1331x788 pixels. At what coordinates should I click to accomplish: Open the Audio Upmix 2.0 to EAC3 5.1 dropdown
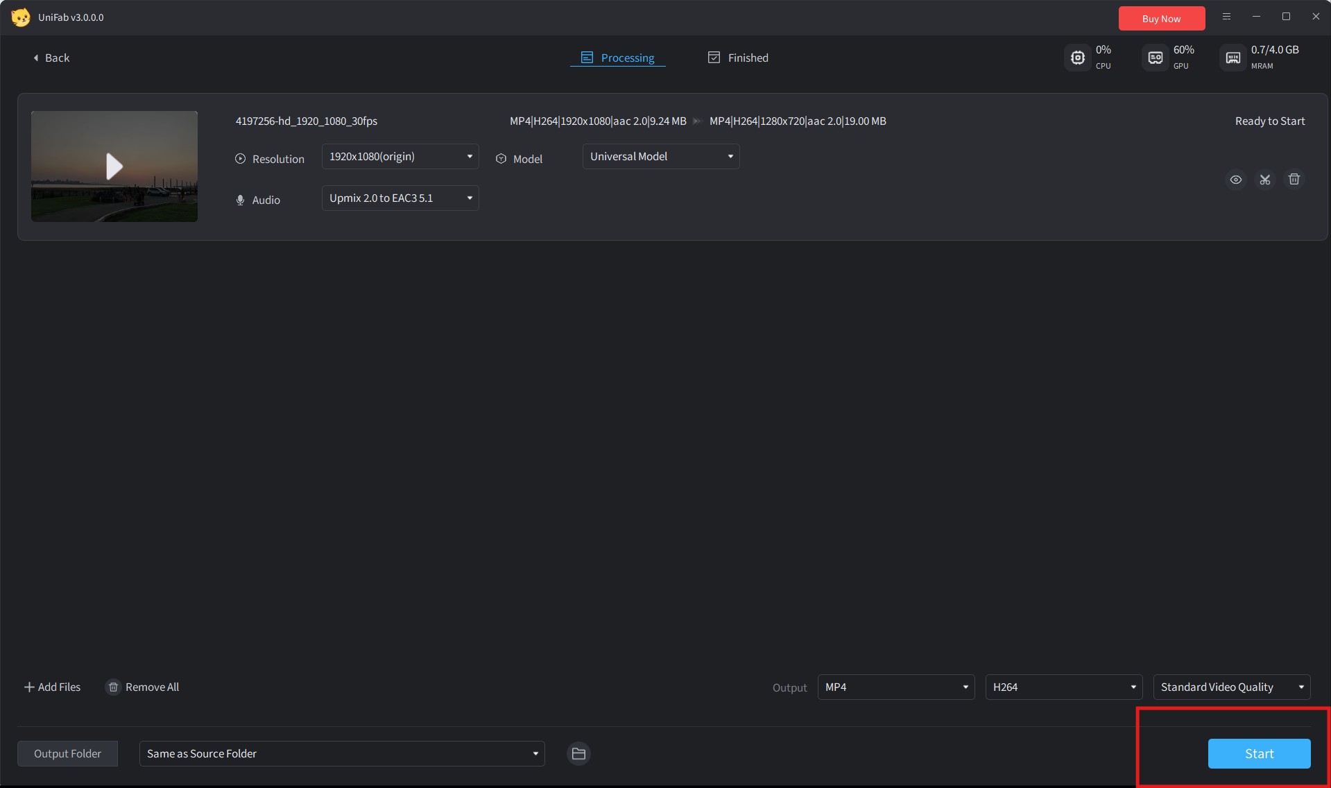coord(400,198)
